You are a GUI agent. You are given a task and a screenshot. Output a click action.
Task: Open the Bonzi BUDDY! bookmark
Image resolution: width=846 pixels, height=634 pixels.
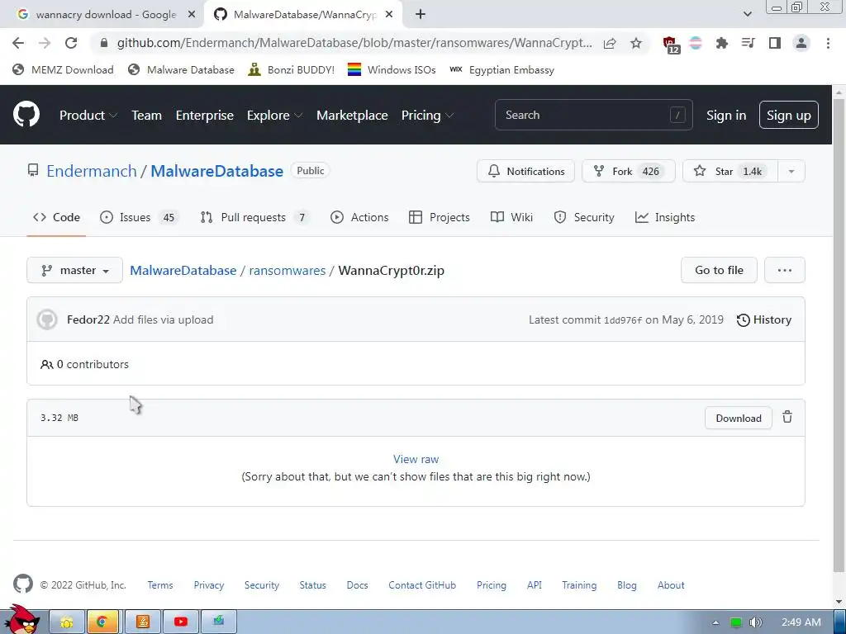click(291, 69)
